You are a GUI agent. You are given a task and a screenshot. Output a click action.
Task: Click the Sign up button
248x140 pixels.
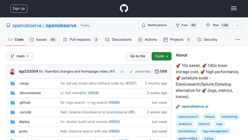19,9
